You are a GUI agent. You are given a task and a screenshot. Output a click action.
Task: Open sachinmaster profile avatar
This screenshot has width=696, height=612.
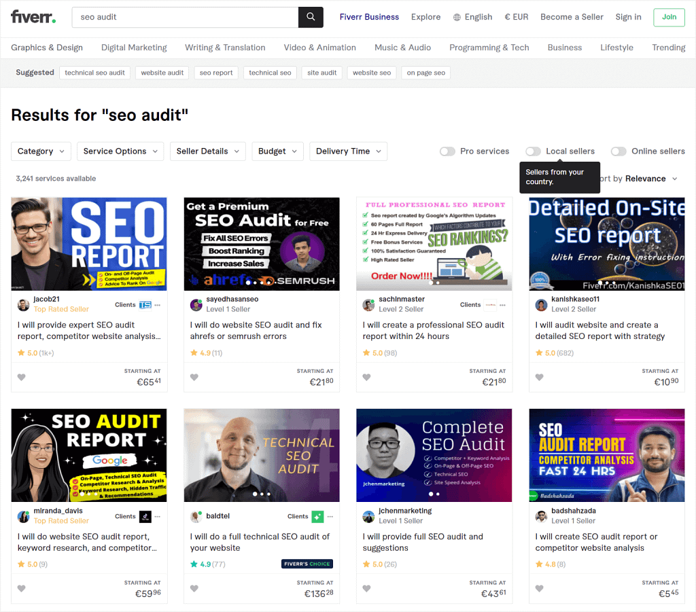point(368,305)
